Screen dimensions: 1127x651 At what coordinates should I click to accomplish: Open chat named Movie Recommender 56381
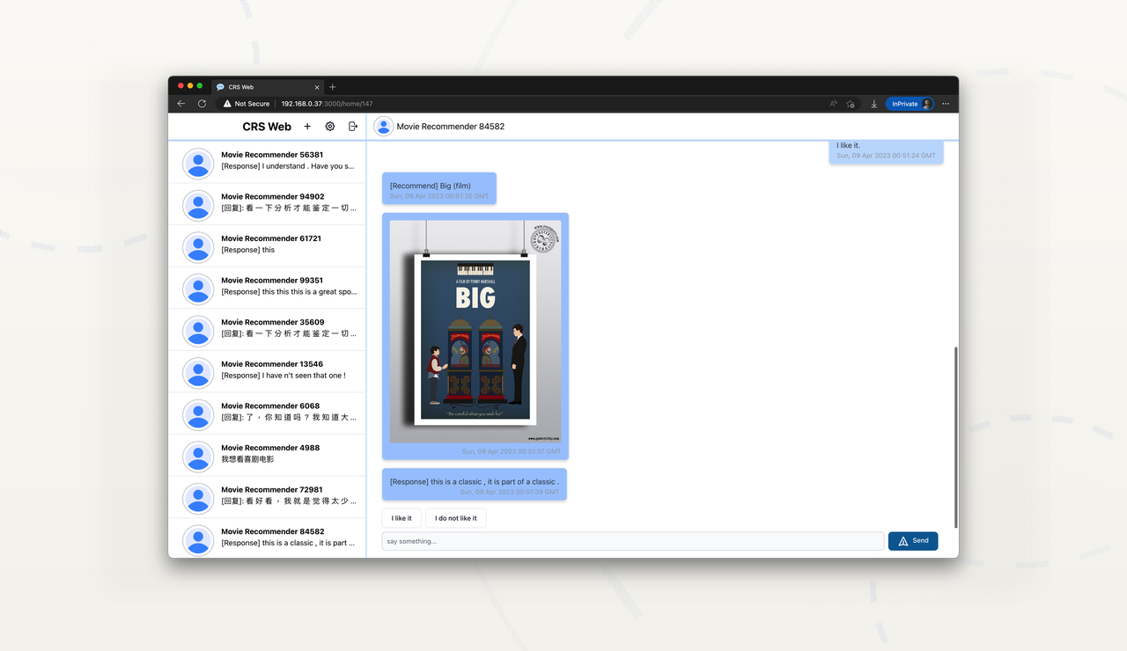[268, 162]
